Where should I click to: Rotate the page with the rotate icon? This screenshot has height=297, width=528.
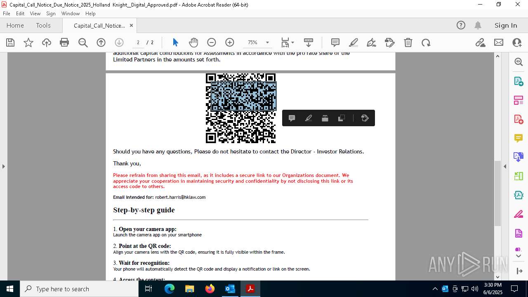point(426,42)
